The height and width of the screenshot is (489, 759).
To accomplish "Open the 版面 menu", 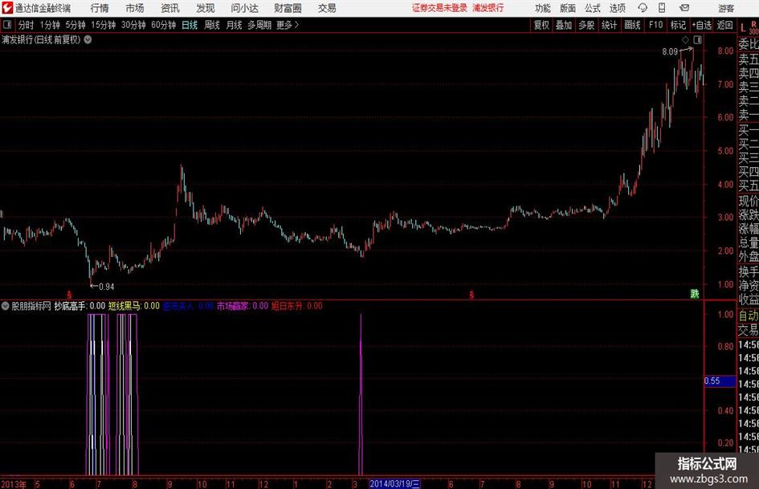I will (x=568, y=8).
